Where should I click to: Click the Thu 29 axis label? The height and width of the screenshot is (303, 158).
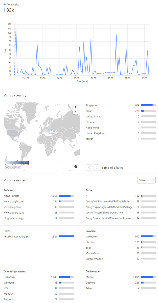click(26, 78)
